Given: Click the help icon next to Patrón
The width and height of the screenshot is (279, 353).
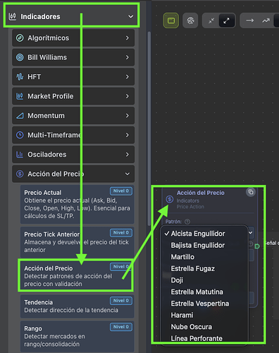Looking at the screenshot, I should [187, 222].
